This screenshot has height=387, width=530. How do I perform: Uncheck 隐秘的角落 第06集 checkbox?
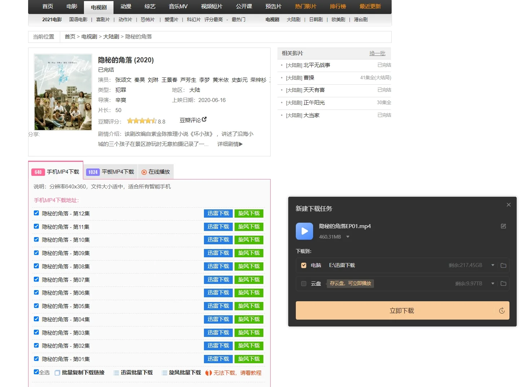(x=36, y=292)
